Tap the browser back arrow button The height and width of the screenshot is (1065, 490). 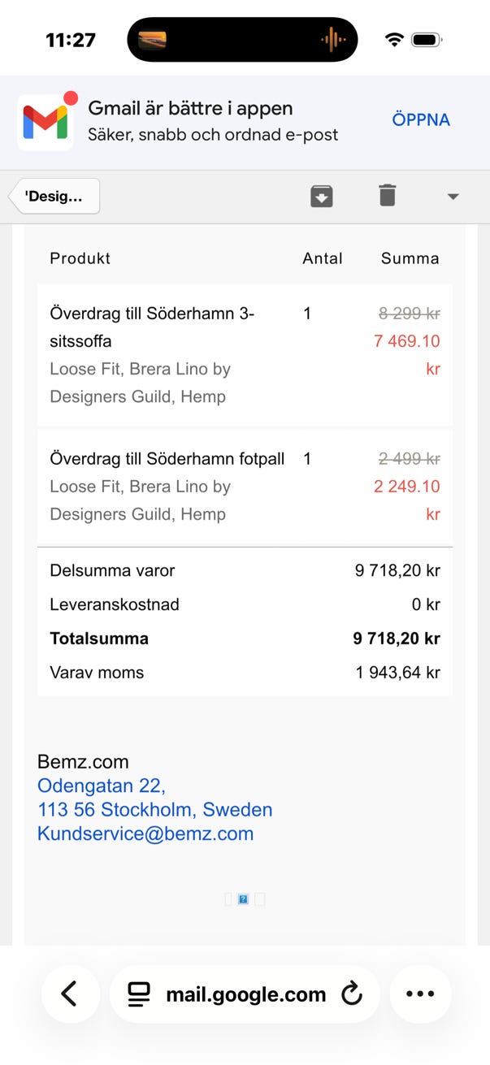(x=70, y=994)
